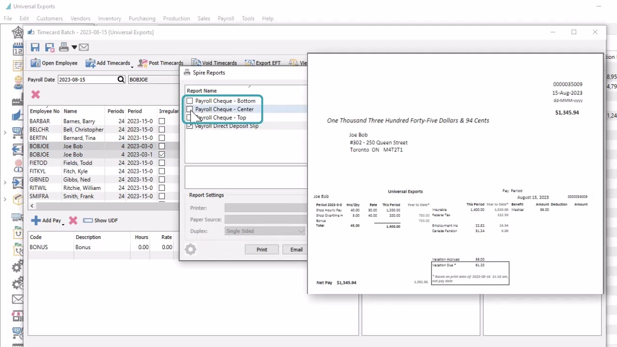Click Add Timecards toolbar button

pyautogui.click(x=107, y=63)
